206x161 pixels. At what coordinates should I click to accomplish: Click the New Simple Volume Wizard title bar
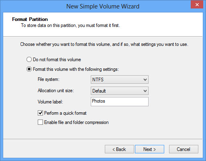point(103,6)
